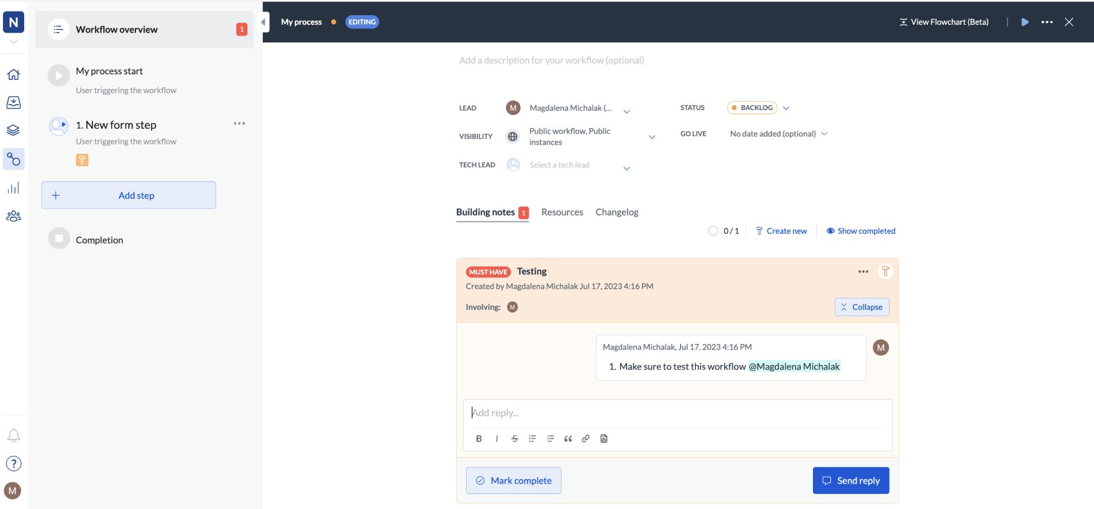1094x509 pixels.
Task: Click the My process workflow title
Action: tap(301, 22)
